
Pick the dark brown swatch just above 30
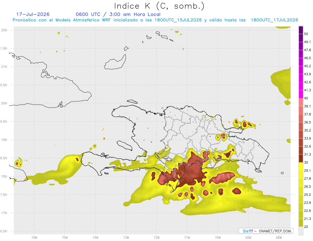[x=301, y=158]
